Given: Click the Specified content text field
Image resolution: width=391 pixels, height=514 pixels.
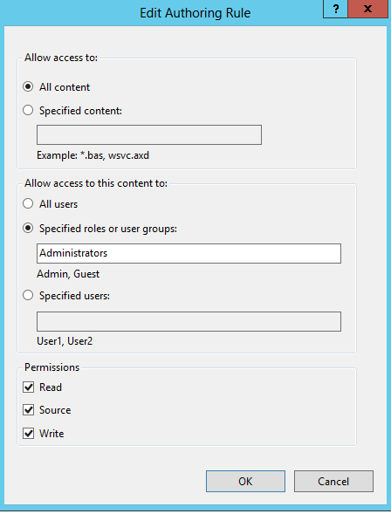Looking at the screenshot, I should click(149, 134).
